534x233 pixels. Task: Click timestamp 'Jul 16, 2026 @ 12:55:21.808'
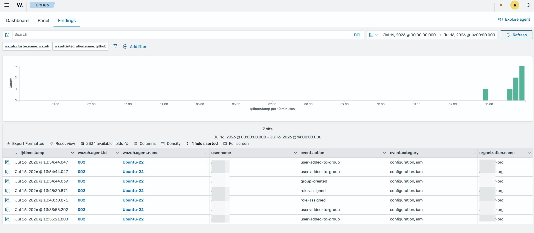click(42, 219)
